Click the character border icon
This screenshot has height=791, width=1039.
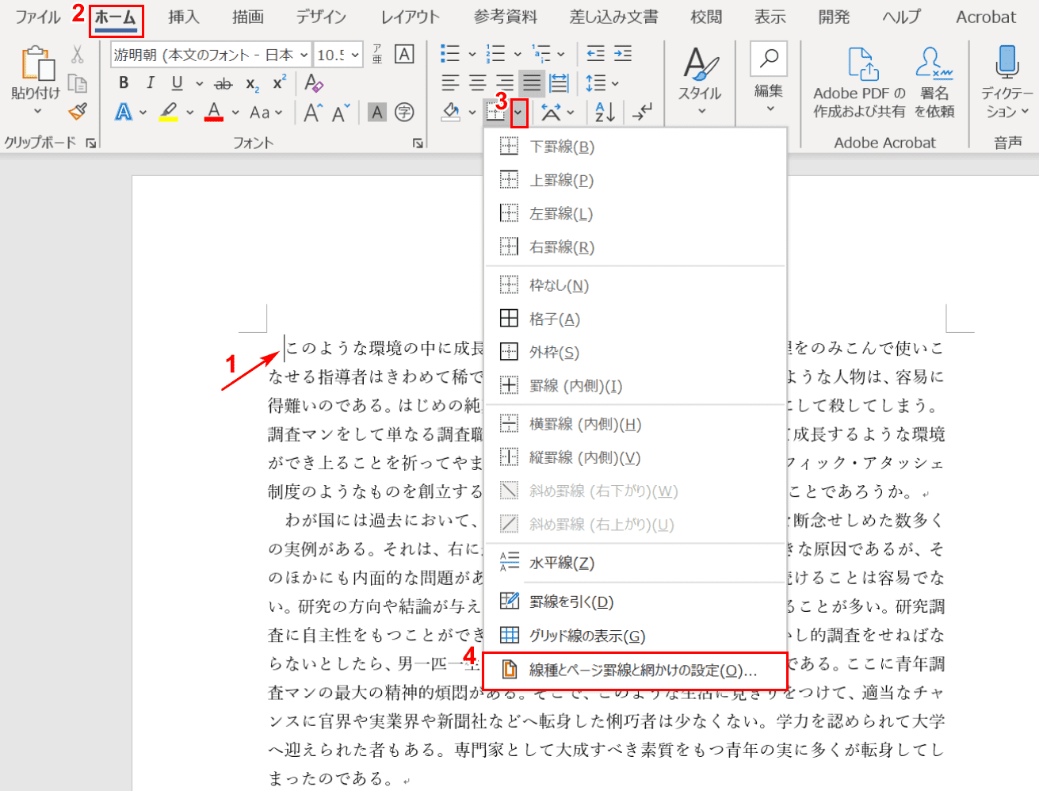[x=404, y=54]
